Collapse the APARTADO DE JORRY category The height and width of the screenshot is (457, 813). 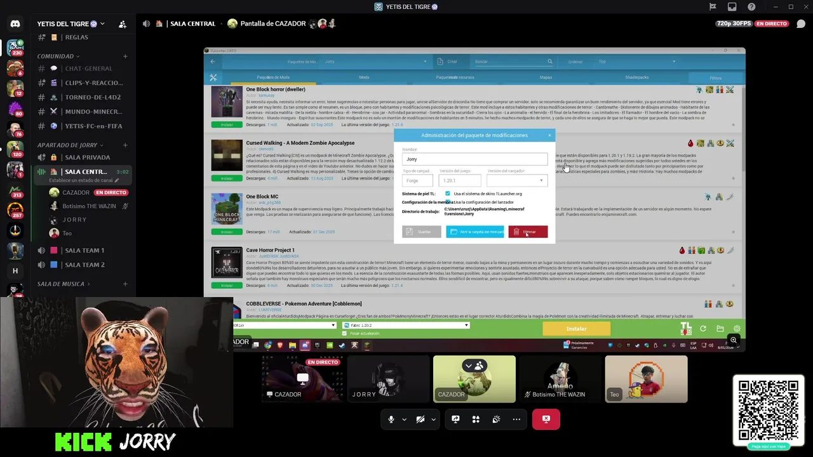tap(70, 145)
